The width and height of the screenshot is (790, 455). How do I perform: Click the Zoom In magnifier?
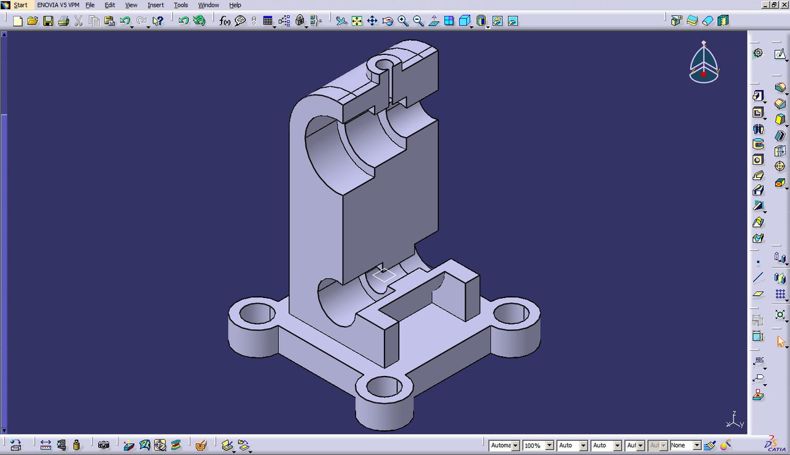403,21
